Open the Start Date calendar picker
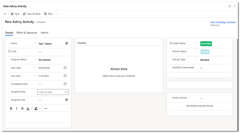Viewport: 240px width, 133px height. coord(65,68)
